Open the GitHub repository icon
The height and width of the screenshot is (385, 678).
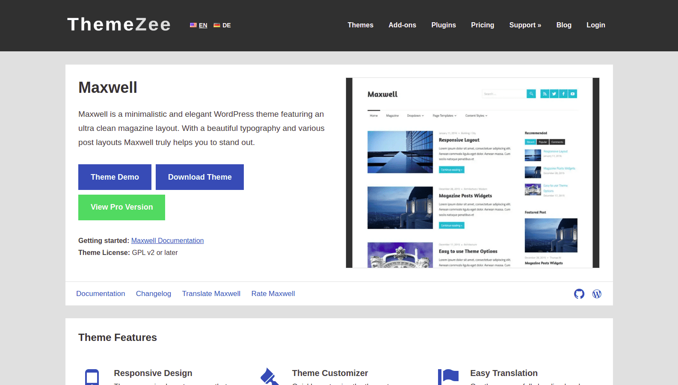(x=579, y=294)
